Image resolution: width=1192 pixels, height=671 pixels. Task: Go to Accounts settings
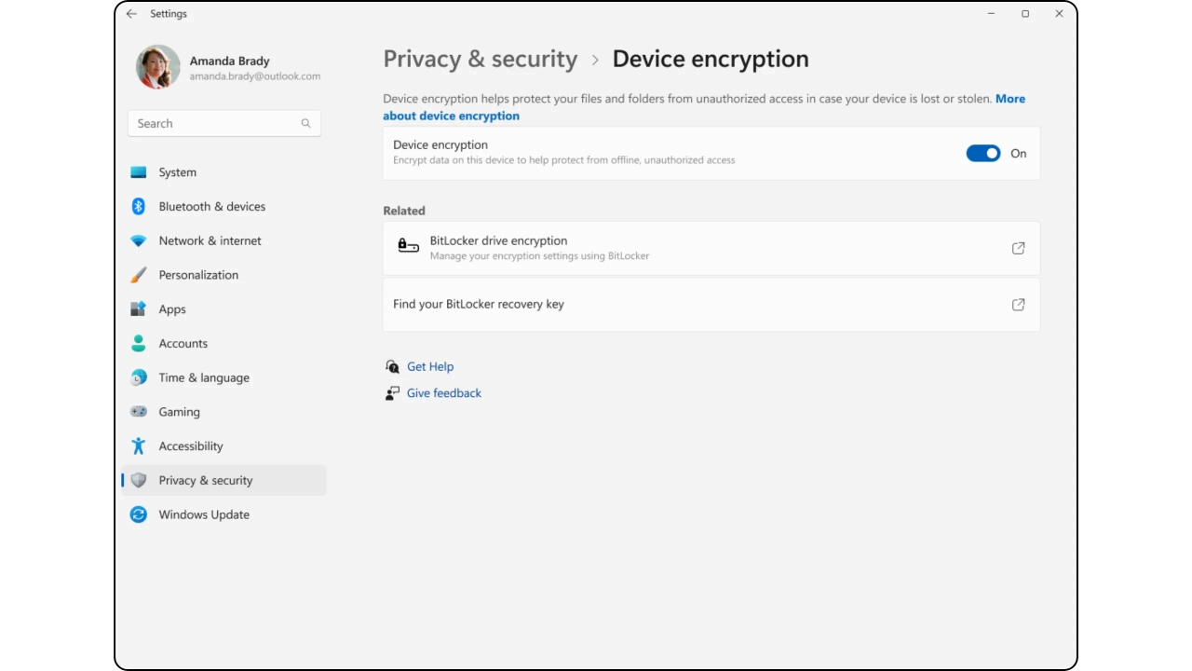click(x=183, y=344)
